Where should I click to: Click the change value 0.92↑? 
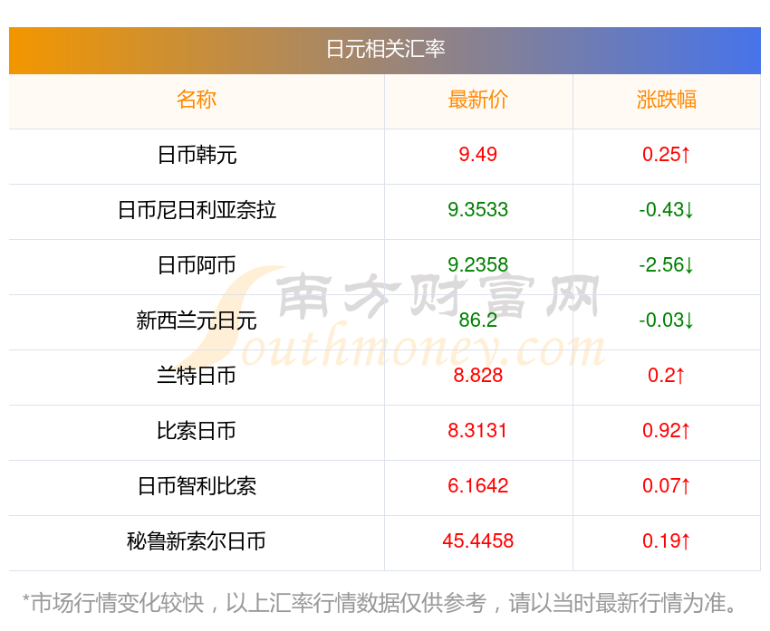click(667, 430)
